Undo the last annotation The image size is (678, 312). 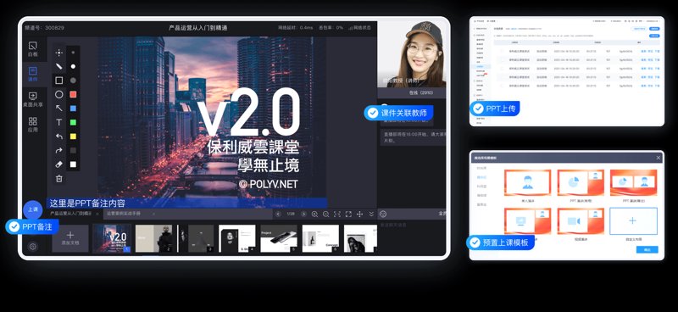coord(59,136)
